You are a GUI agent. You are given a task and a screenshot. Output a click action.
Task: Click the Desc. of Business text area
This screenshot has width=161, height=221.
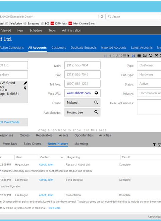[x=149, y=107]
